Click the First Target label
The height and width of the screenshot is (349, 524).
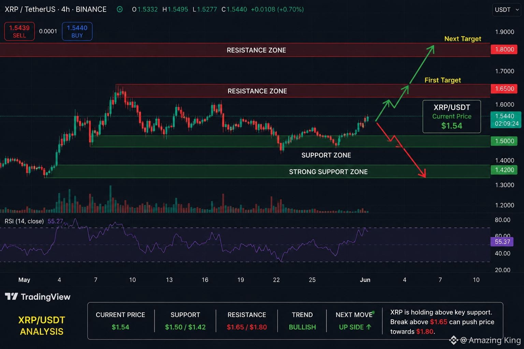(443, 80)
